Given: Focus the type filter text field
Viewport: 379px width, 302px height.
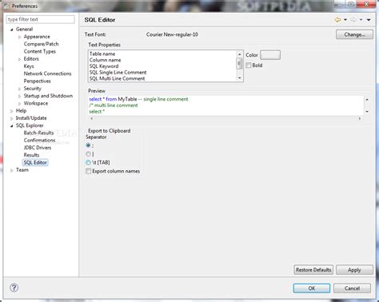Looking at the screenshot, I should [x=41, y=19].
